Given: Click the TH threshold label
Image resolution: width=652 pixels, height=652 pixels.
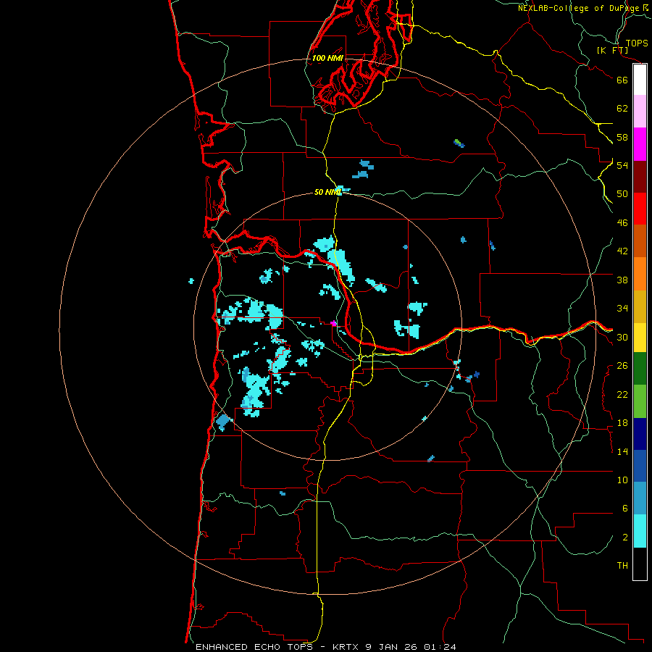Looking at the screenshot, I should (622, 566).
